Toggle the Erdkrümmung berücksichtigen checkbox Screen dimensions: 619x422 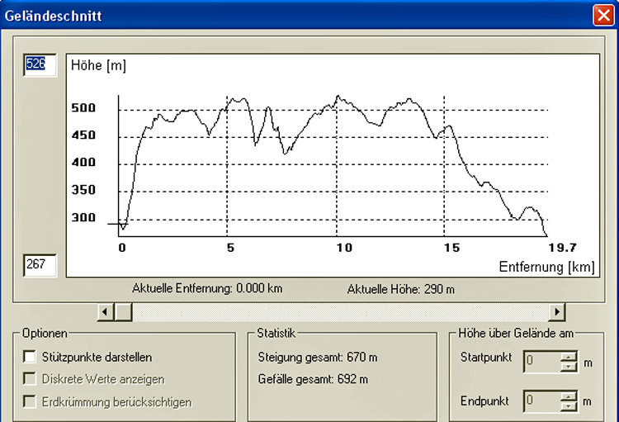coord(31,402)
